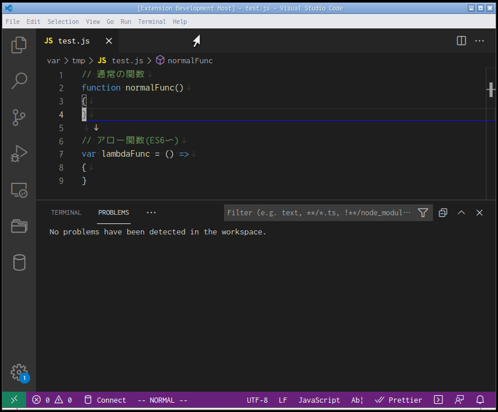498x412 pixels.
Task: Click the 'tmp' breadcrumb segment
Action: (78, 60)
